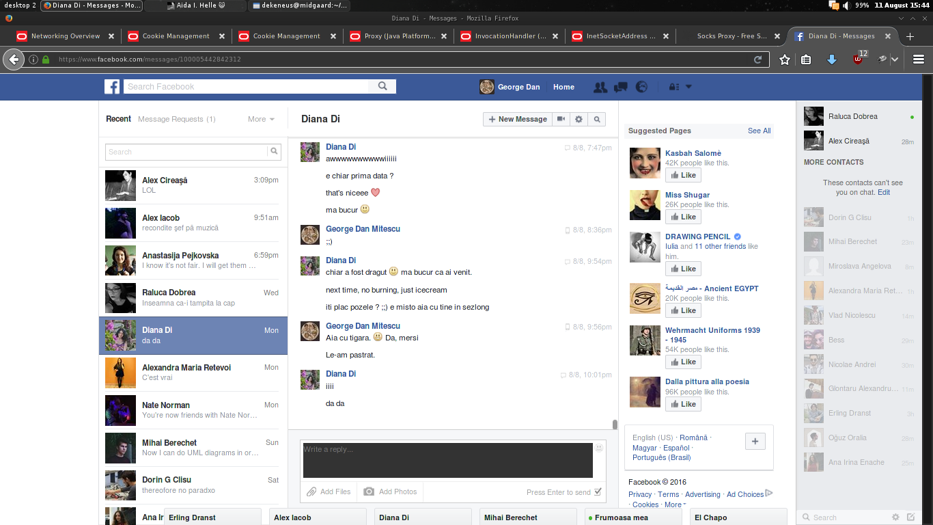Open the emoji picker in the reply box
The width and height of the screenshot is (933, 525).
click(599, 448)
